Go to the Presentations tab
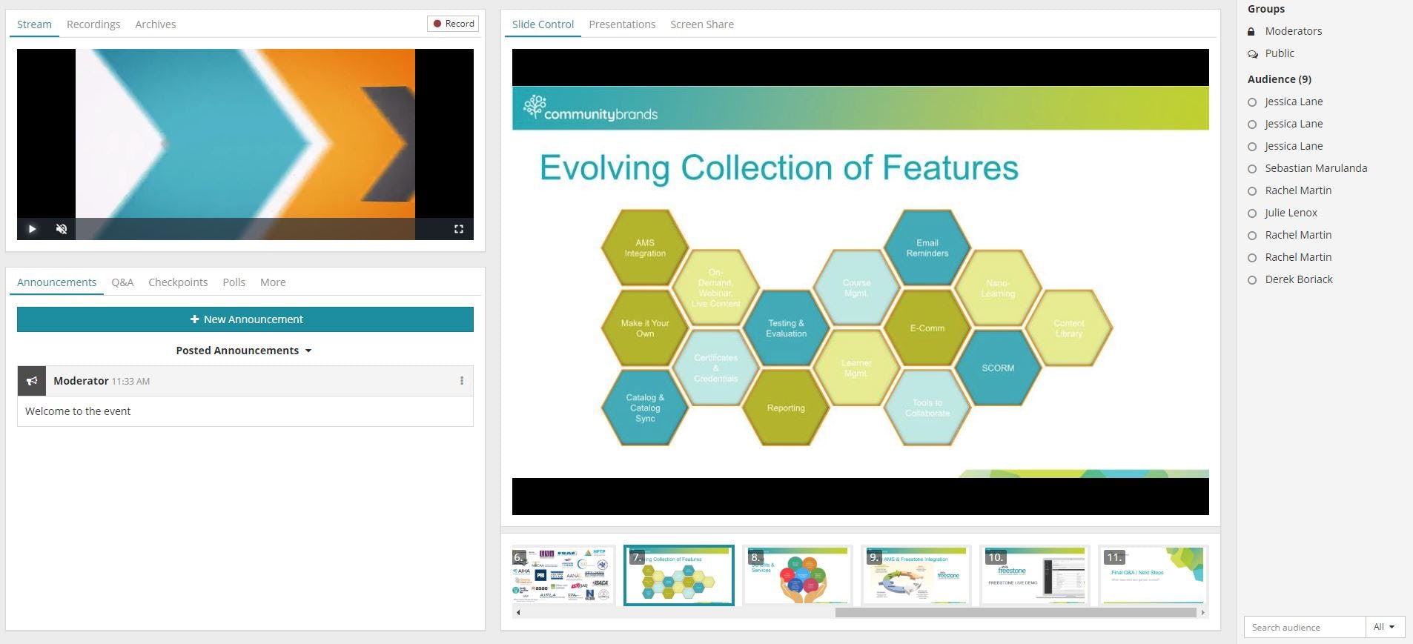 pos(622,24)
